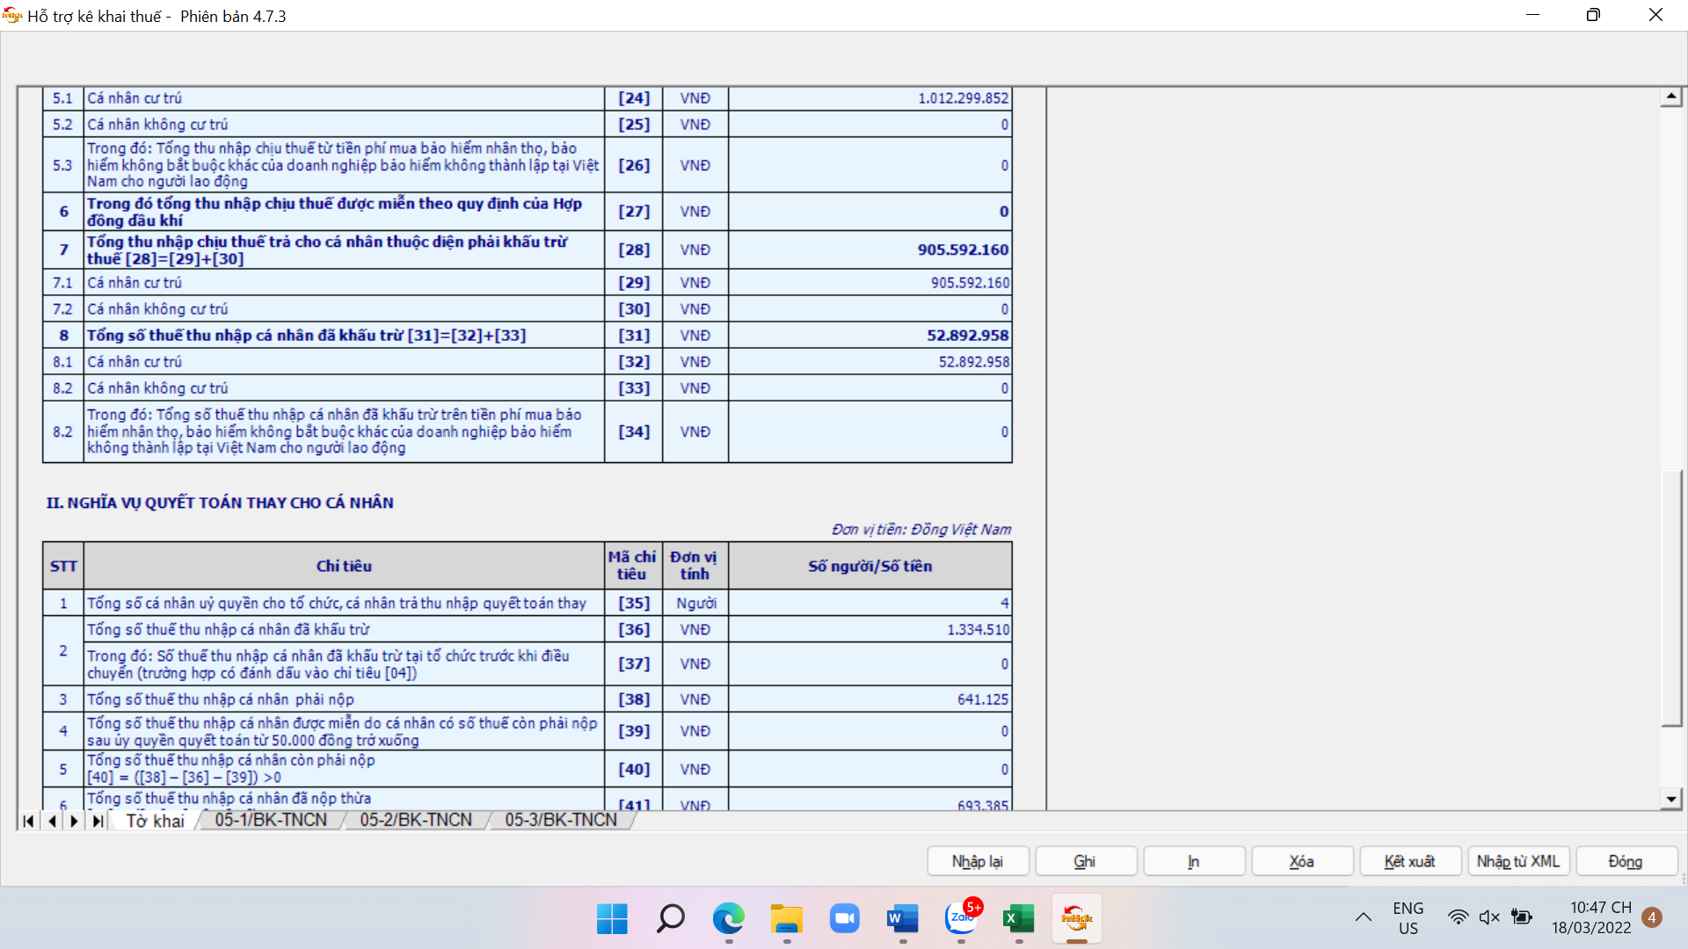1688x949 pixels.
Task: Go to first sheet navigation arrow
Action: coord(28,821)
